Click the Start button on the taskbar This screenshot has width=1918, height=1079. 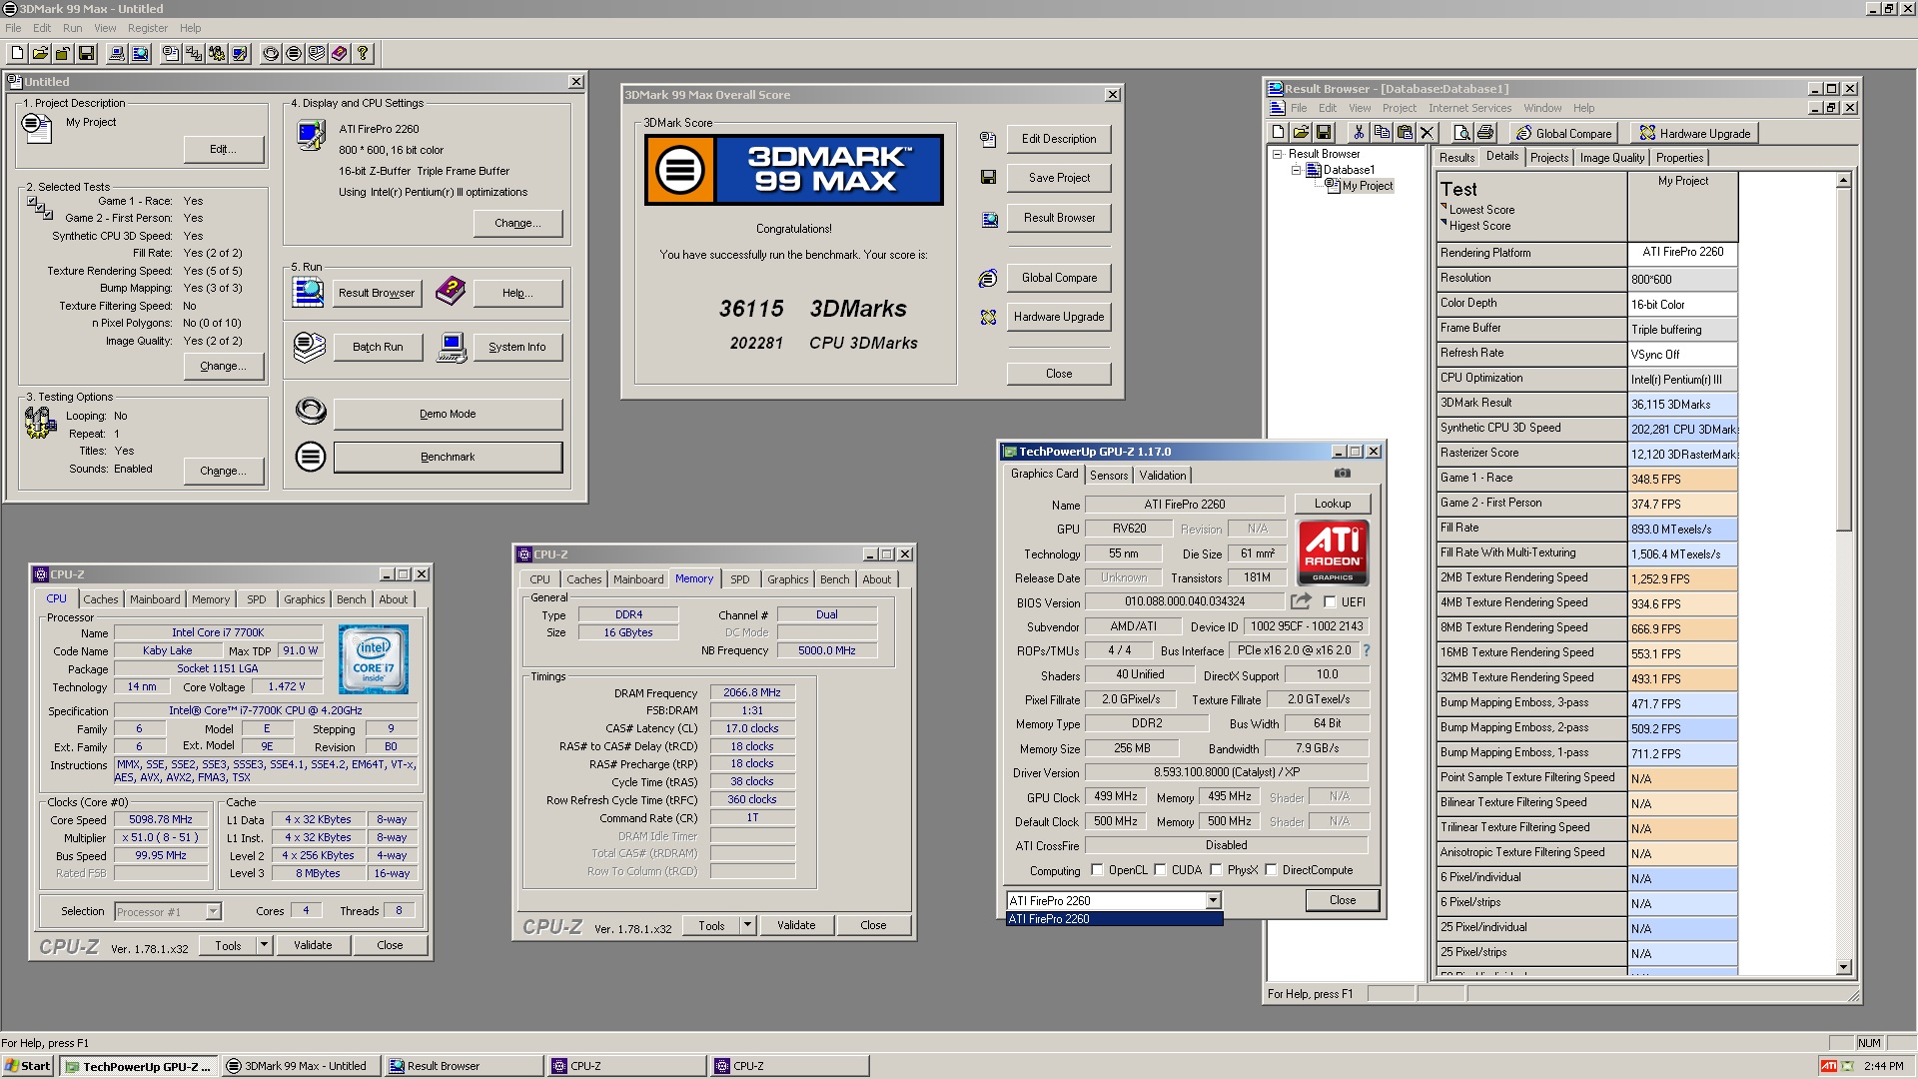point(27,1066)
